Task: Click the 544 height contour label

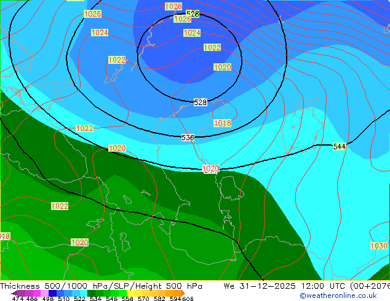Action: pyautogui.click(x=340, y=147)
